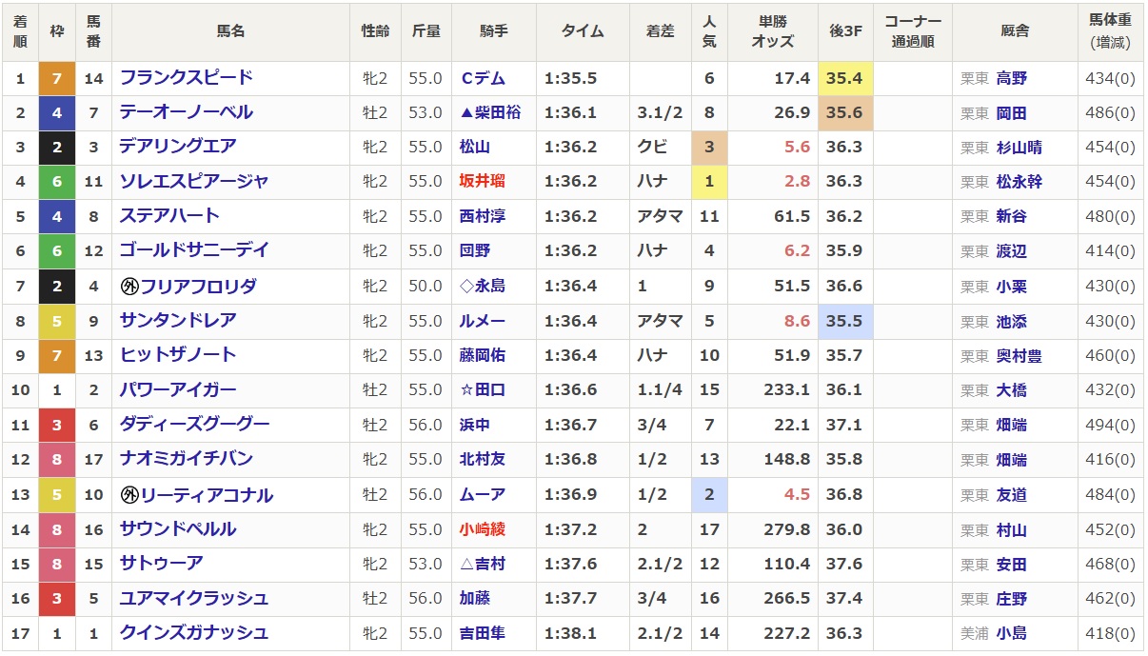The width and height of the screenshot is (1148, 656).
Task: Open trainer 友道 page
Action: pyautogui.click(x=1011, y=495)
